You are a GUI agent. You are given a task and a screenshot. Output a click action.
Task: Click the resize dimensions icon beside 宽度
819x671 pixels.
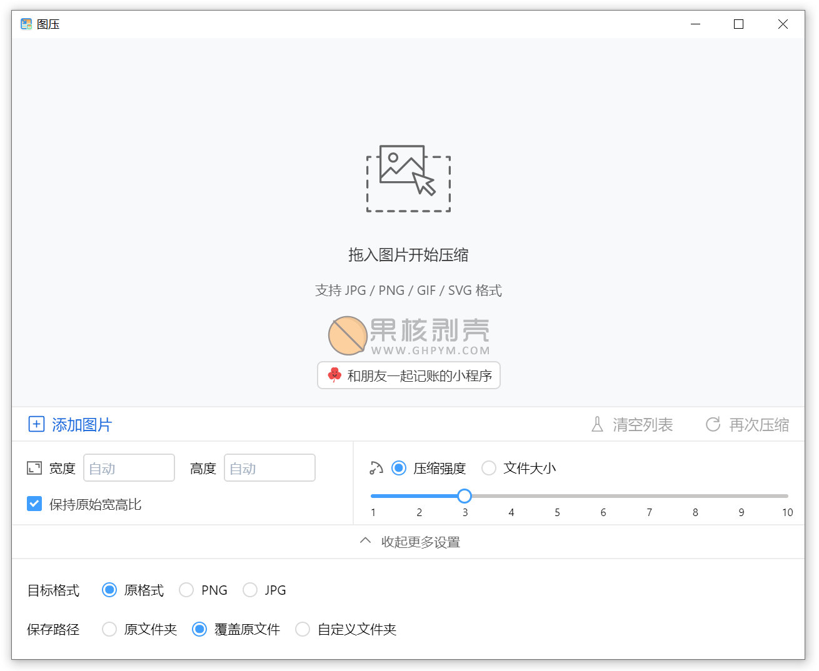point(34,468)
